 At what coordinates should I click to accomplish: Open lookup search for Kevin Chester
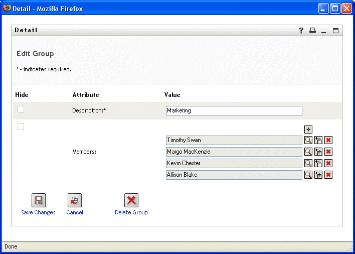click(308, 163)
